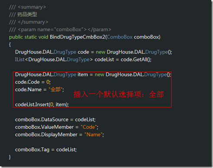213x168 pixels.
Task: Click the "public" keyword
Action: tap(16, 37)
